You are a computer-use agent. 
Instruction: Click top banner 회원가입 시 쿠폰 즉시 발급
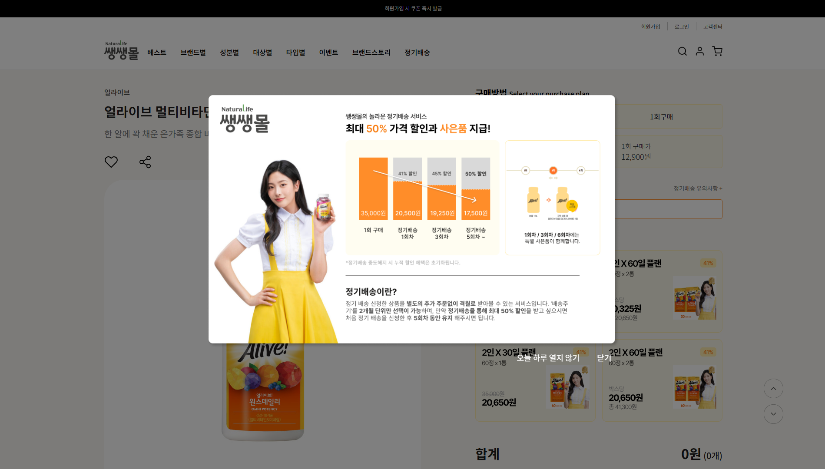pos(413,8)
